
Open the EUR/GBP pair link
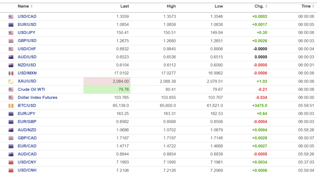27,122
